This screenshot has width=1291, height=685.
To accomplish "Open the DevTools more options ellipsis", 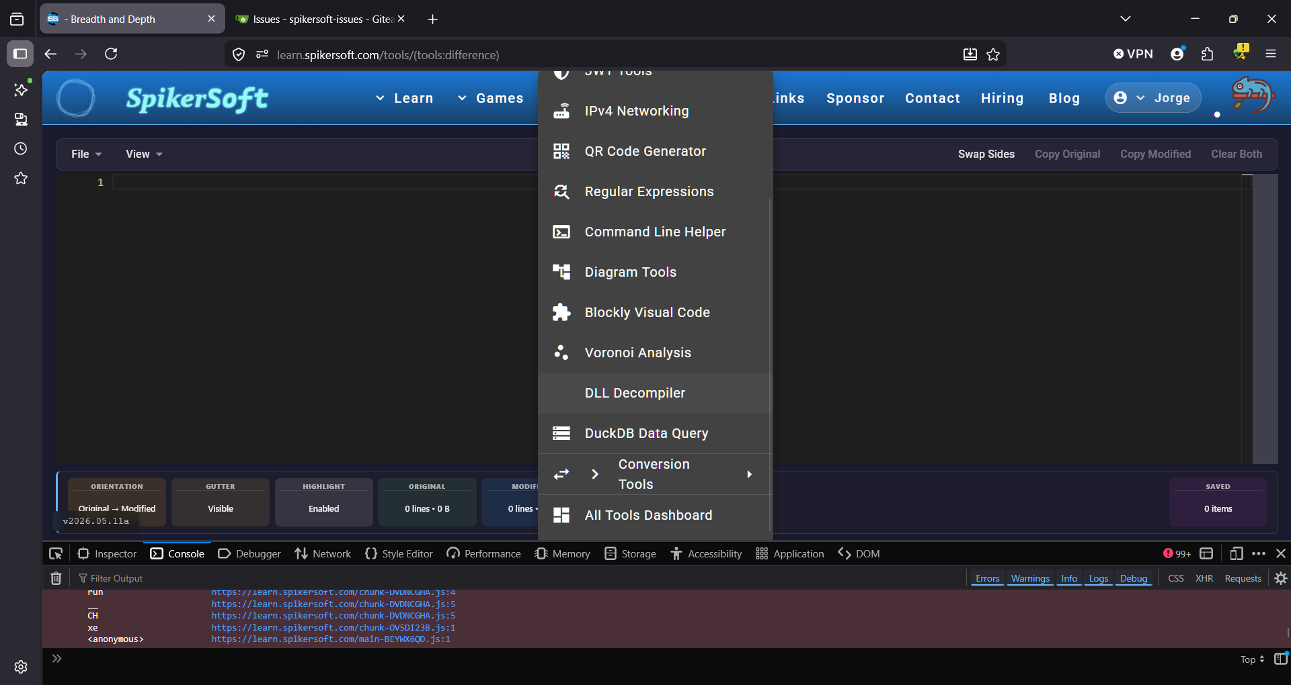I will tap(1259, 553).
